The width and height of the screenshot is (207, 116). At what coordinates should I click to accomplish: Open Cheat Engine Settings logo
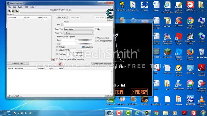[110, 14]
